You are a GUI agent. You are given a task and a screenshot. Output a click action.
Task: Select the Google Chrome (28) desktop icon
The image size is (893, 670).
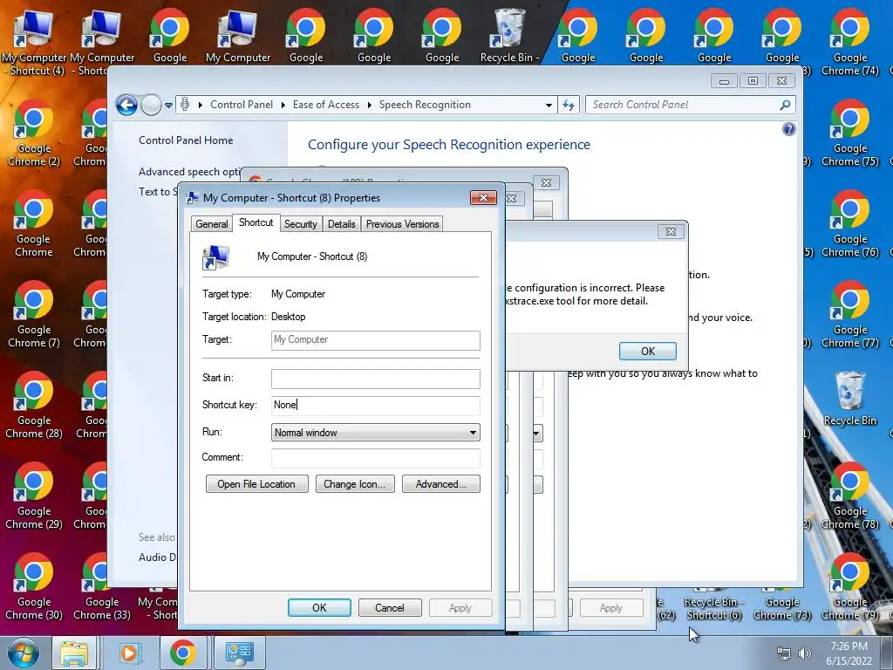pos(34,405)
